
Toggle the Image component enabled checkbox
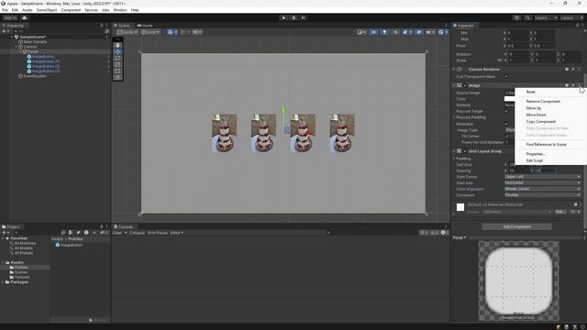pyautogui.click(x=465, y=85)
